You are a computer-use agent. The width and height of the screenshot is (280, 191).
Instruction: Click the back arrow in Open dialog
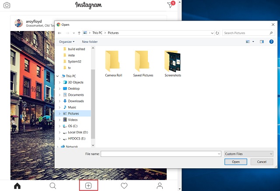59,33
